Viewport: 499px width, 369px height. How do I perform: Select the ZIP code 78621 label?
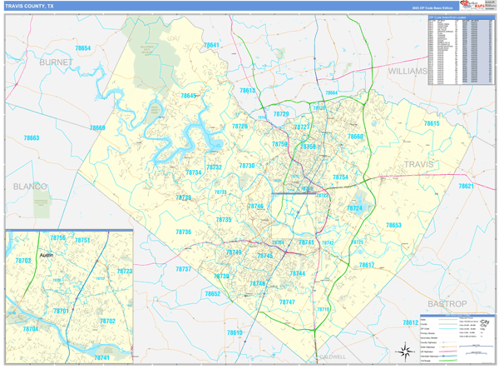coord(466,186)
